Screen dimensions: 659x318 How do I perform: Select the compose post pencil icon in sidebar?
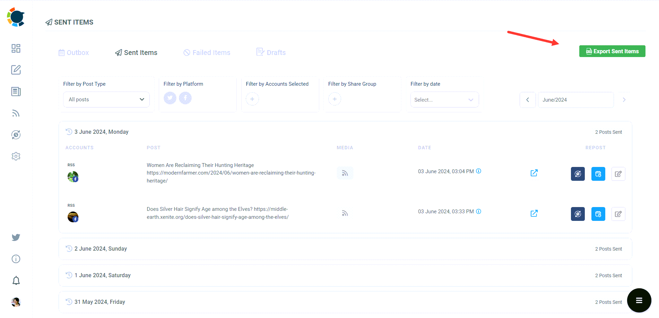click(16, 70)
